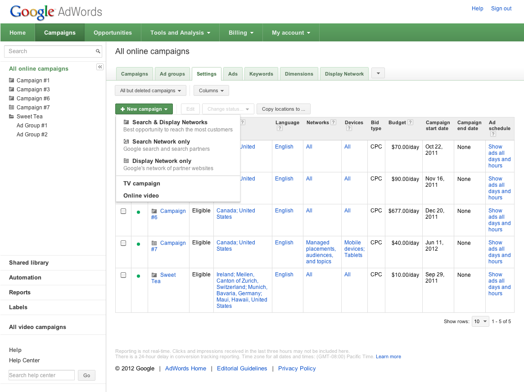This screenshot has height=392, width=524.
Task: Click the help icon under Devices header
Action: tap(349, 128)
